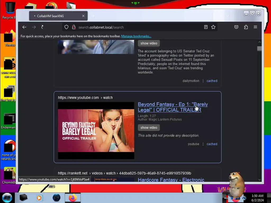Click the dark globe taskbar icon
271x203 pixels.
[x=57, y=198]
